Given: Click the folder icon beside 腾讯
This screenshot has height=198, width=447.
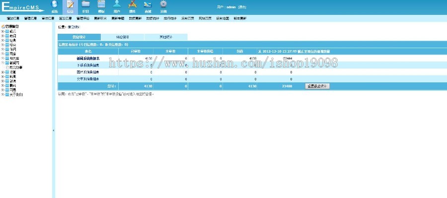Looking at the screenshot, I should click(x=7, y=85).
